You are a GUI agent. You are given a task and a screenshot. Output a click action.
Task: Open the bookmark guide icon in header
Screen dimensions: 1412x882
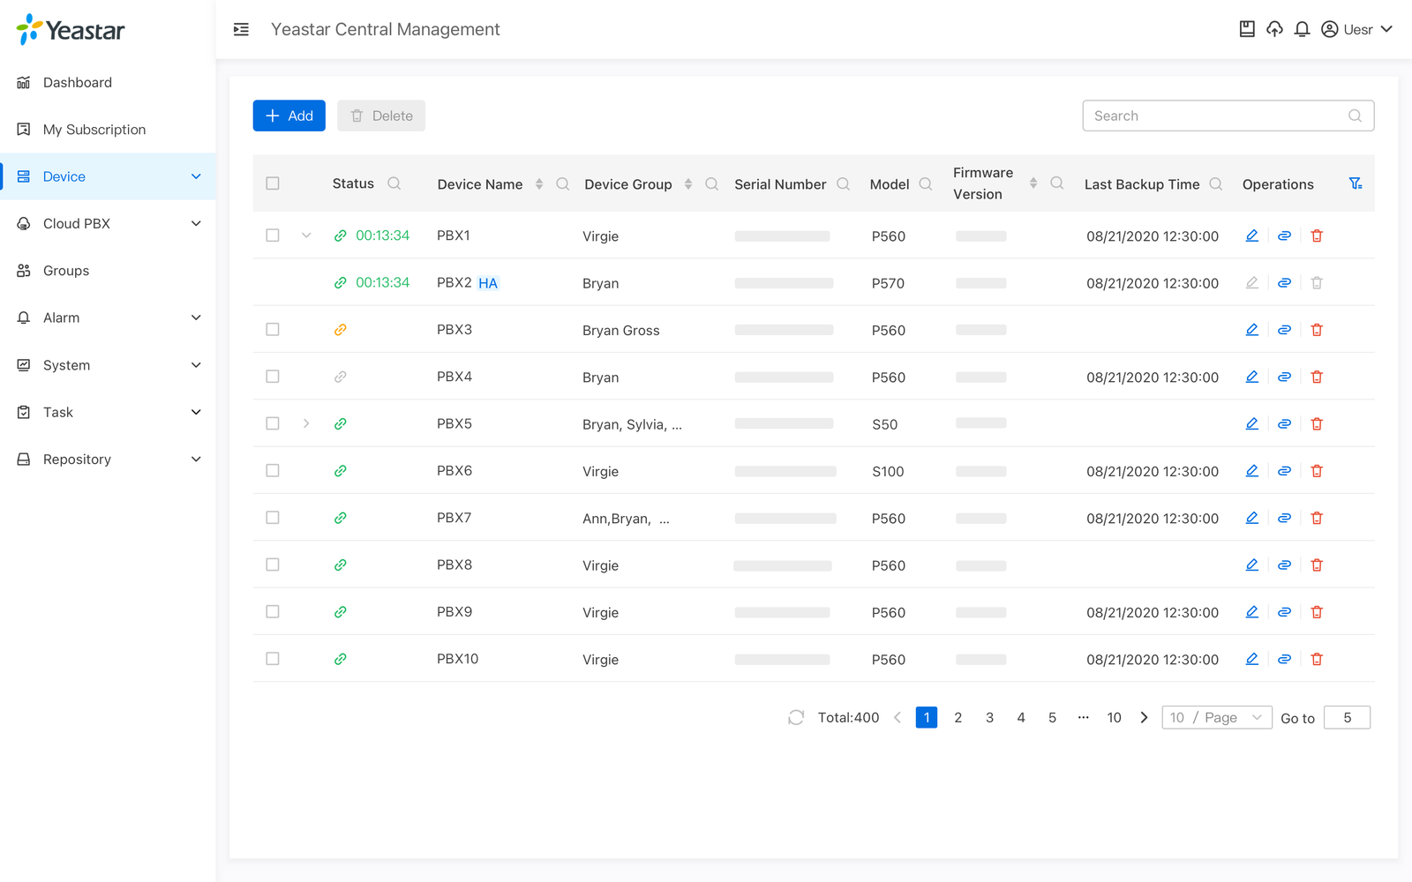click(1247, 29)
